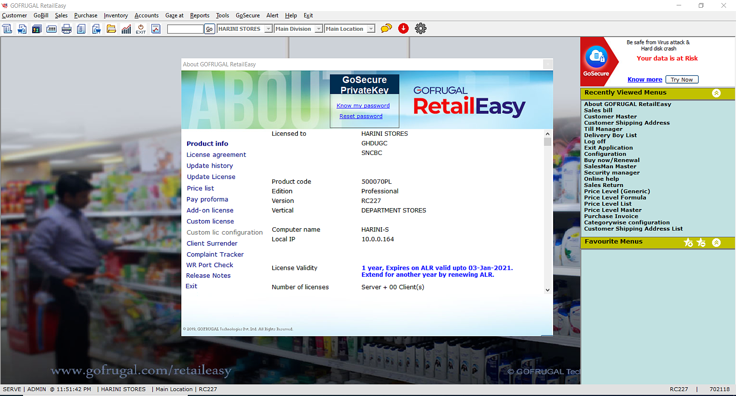Click the EXIT power icon in toolbar
The height and width of the screenshot is (396, 736).
click(141, 29)
